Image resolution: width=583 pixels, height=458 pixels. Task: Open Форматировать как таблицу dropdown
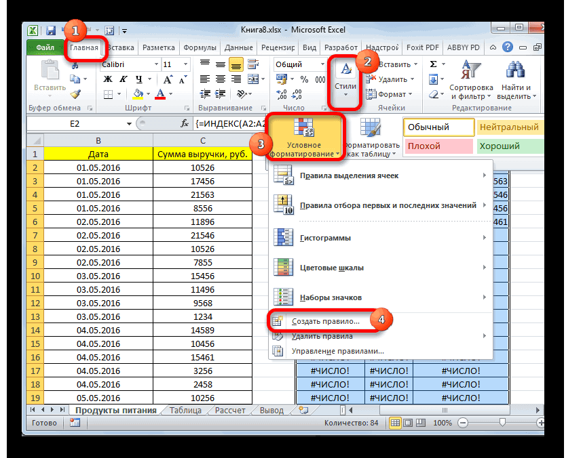pos(372,138)
